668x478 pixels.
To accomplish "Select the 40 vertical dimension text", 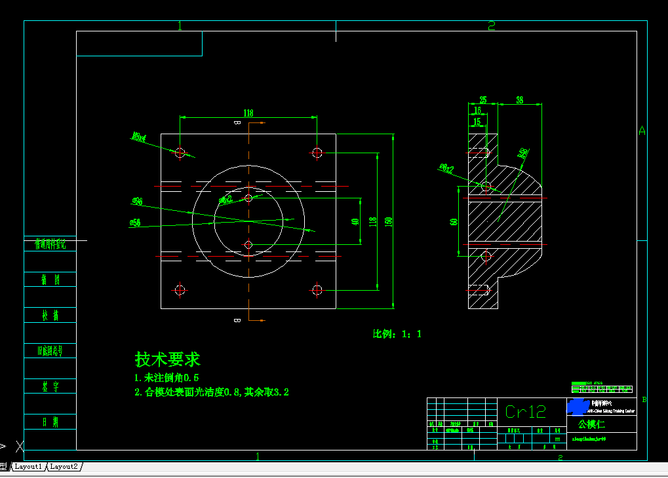I will tap(355, 221).
